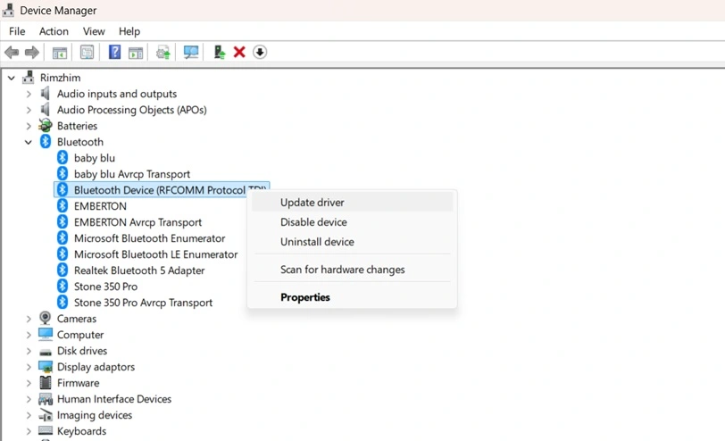Click the Forward arrow toolbar icon
725x441 pixels.
[x=32, y=53]
